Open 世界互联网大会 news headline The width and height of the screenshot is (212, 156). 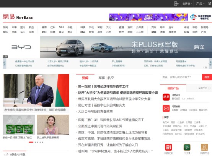[114, 99]
